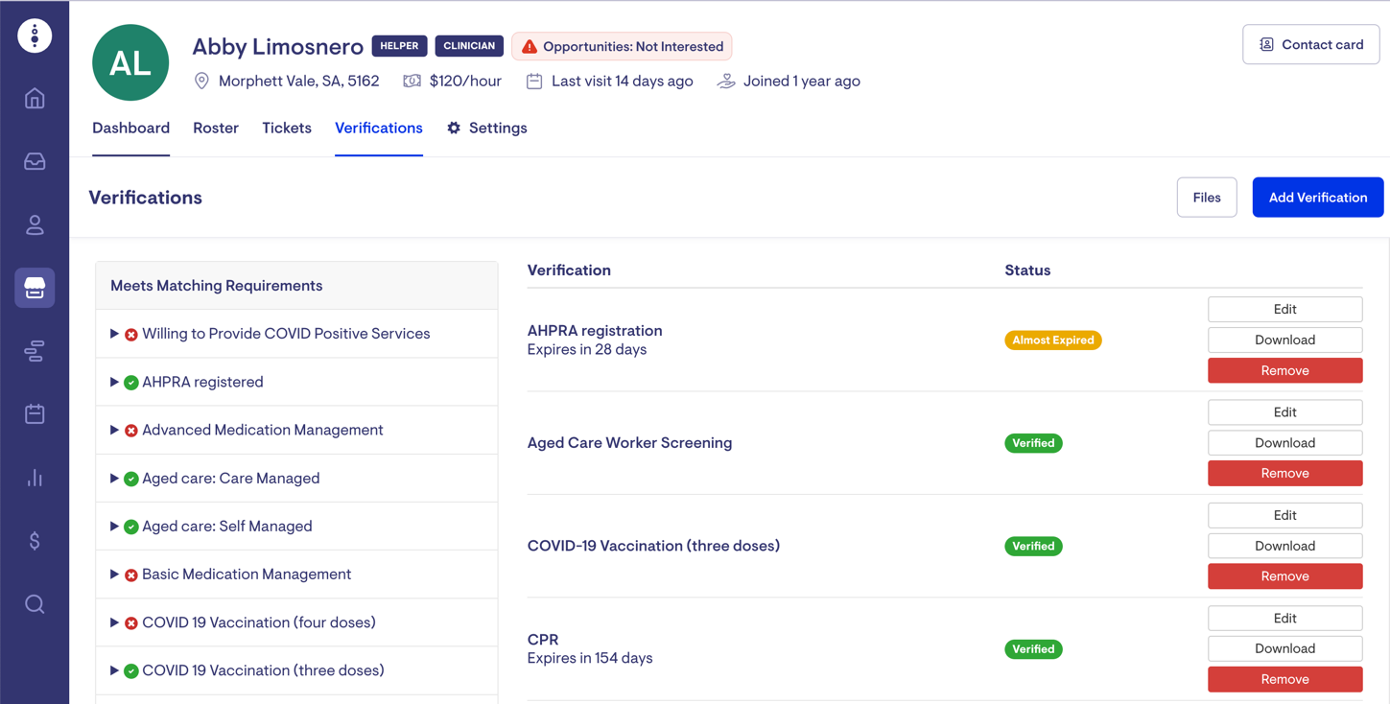
Task: Expand Willing to Provide COVID Positive Services
Action: 114,334
